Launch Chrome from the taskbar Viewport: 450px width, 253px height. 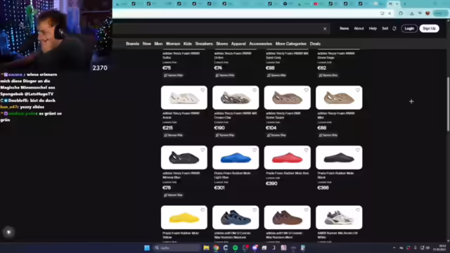(216, 248)
